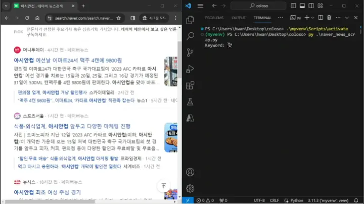Show more panel tabs via ellipsis
This screenshot has height=204, width=364.
[281, 18]
